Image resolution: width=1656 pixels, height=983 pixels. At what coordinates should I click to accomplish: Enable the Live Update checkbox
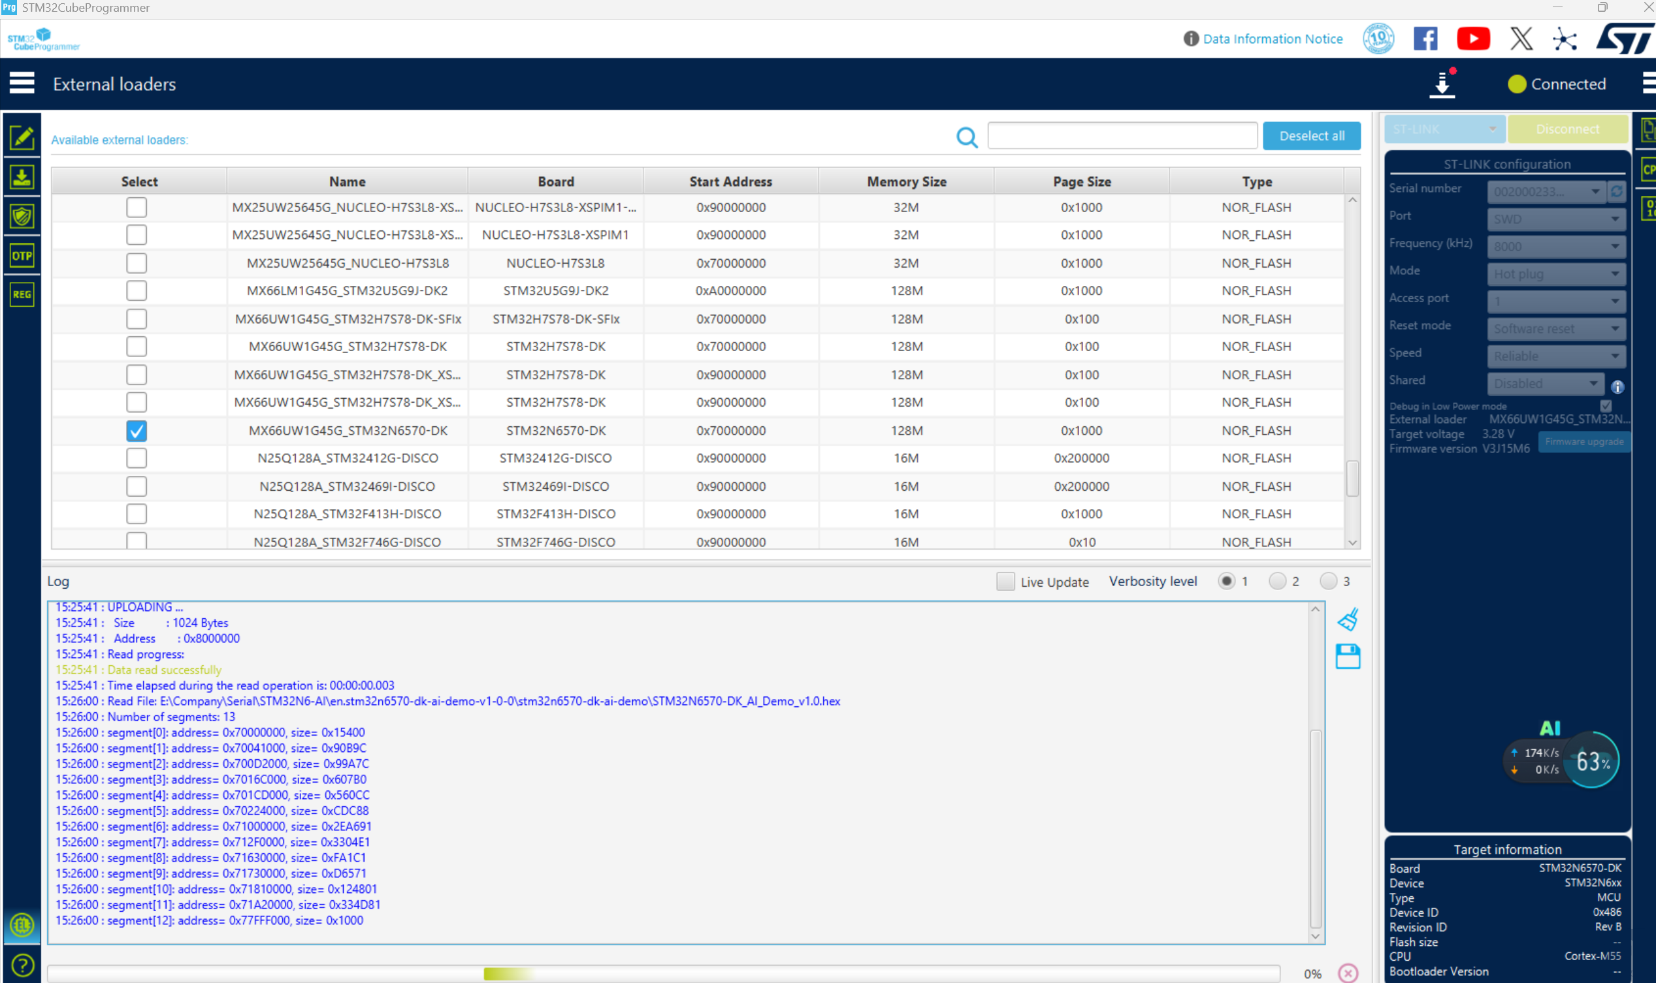pyautogui.click(x=1005, y=582)
